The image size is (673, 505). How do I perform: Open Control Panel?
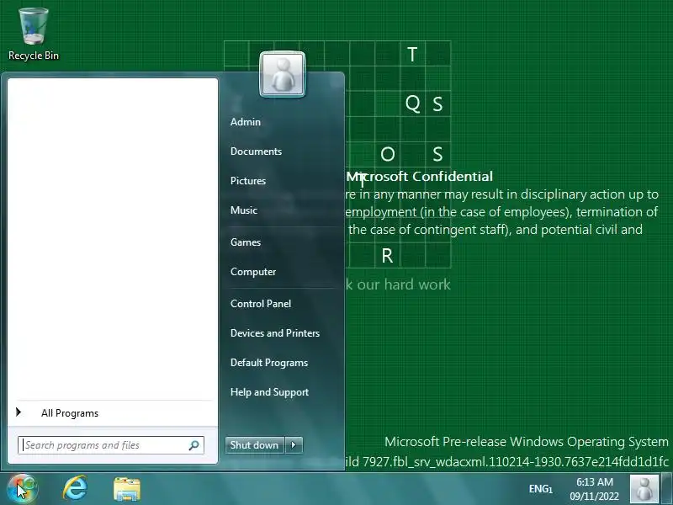tap(261, 304)
